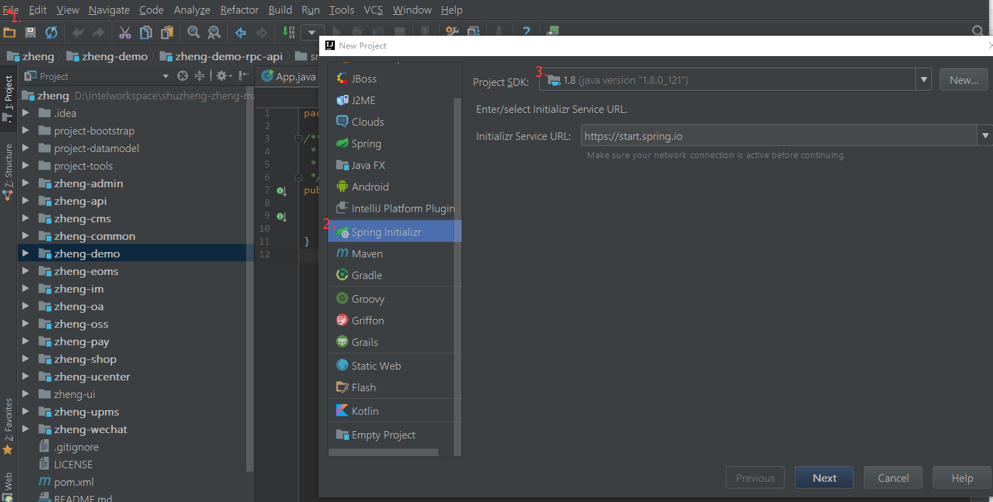993x502 pixels.
Task: Open the Build menu
Action: coord(280,9)
